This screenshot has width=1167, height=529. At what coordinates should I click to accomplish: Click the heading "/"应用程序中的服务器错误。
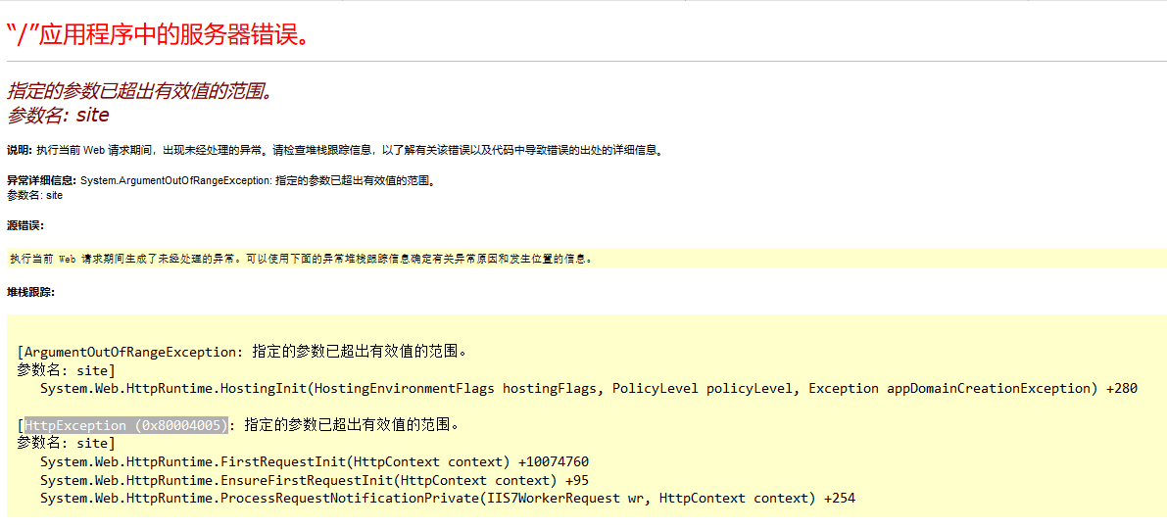pyautogui.click(x=157, y=34)
